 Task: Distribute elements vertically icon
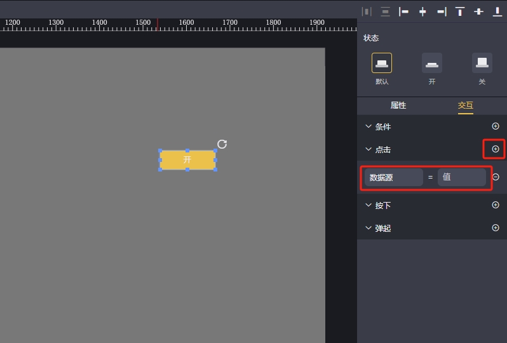(385, 11)
